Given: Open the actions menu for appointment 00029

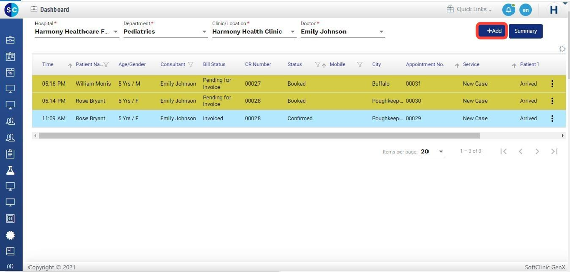Looking at the screenshot, I should 552,119.
